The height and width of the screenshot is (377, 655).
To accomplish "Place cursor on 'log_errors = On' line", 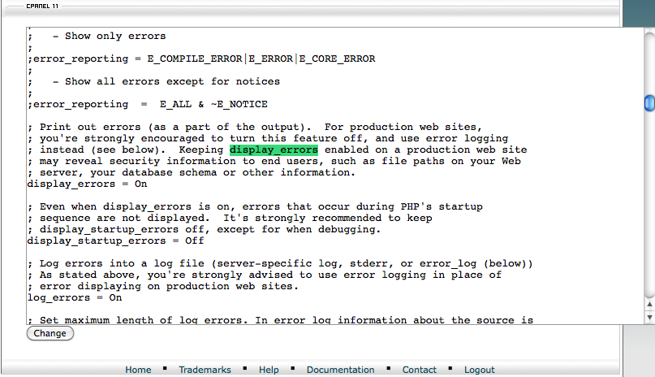I will pos(75,297).
